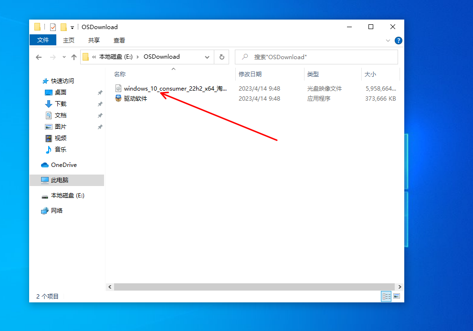Click the 5,958,664 size cell

(x=381, y=89)
